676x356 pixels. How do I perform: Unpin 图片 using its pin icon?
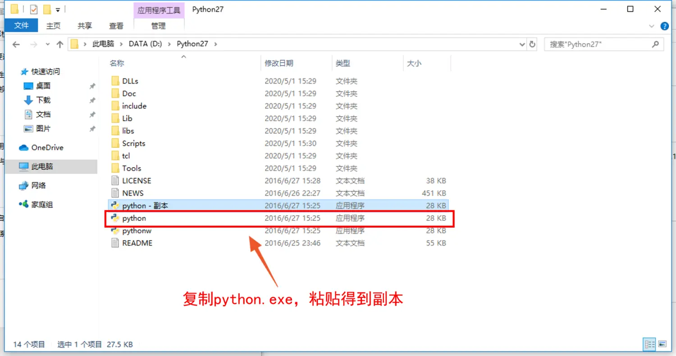point(92,129)
